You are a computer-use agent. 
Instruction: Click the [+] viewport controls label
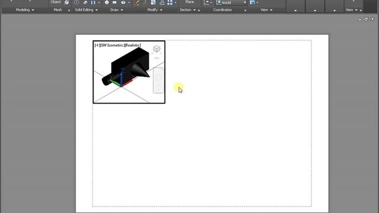tap(97, 45)
